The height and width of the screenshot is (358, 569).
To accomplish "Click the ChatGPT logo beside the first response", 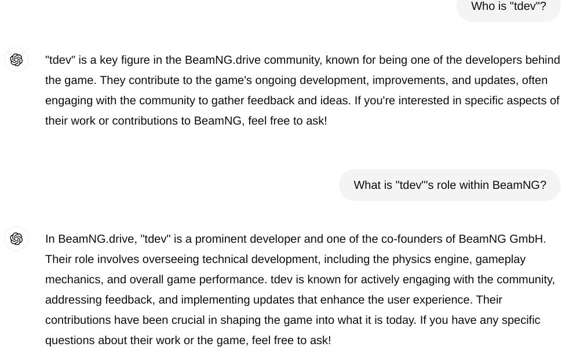I will click(16, 60).
